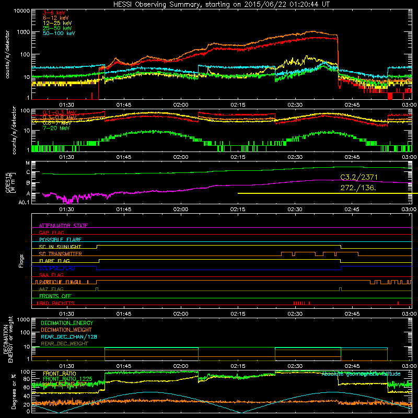Click the '01:30' tick under the top panel

click(x=67, y=105)
